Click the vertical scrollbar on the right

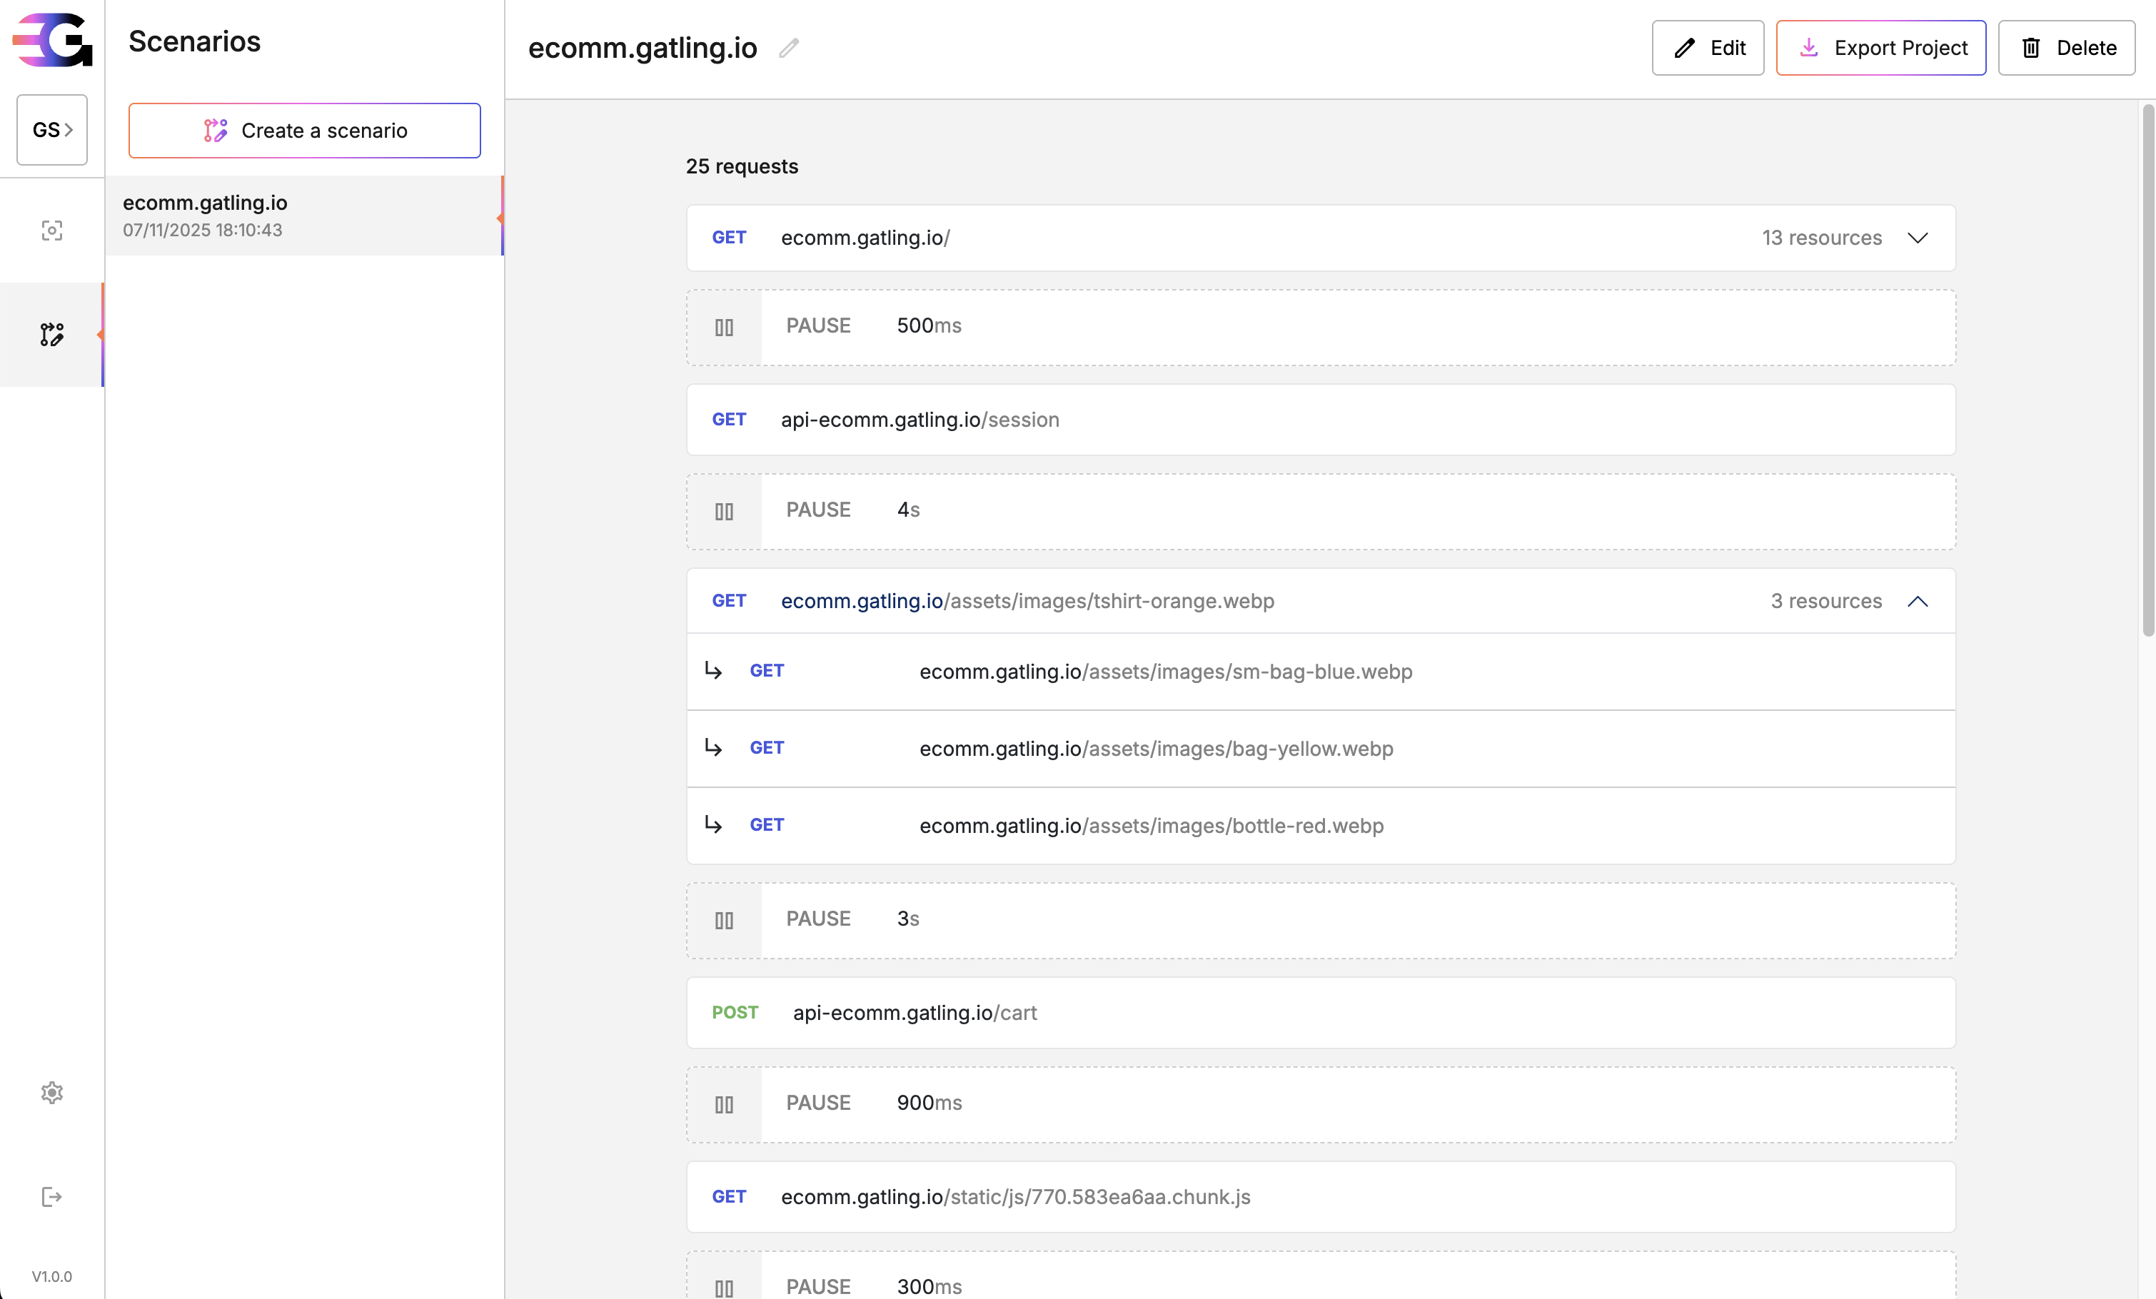coord(2147,371)
